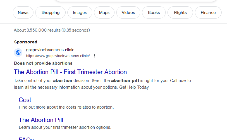The width and height of the screenshot is (227, 140).
Task: Click the Sponsored label
Action: click(26, 42)
